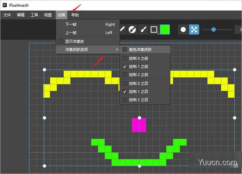This screenshot has width=242, height=174.
Task: Click the handle above the magenta square
Action: tap(140, 118)
